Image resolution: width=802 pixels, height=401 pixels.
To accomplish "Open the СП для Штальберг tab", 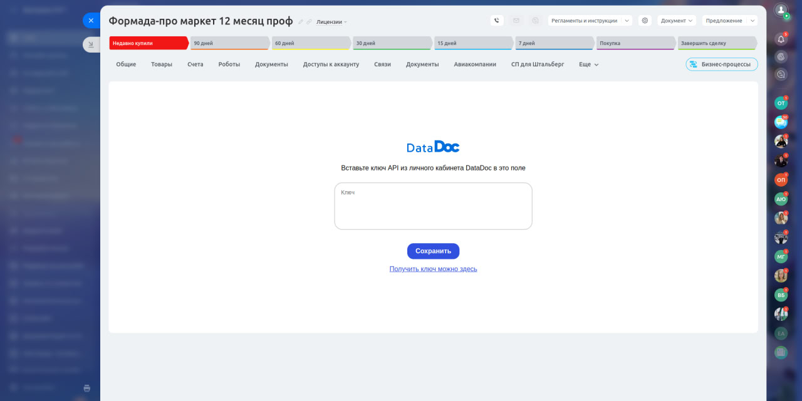I will click(x=538, y=65).
